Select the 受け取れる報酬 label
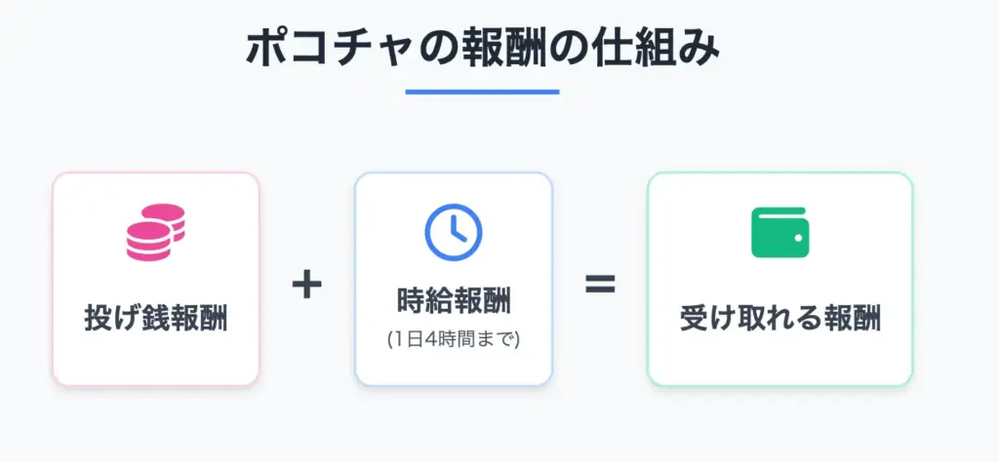This screenshot has height=462, width=999. coord(779,319)
